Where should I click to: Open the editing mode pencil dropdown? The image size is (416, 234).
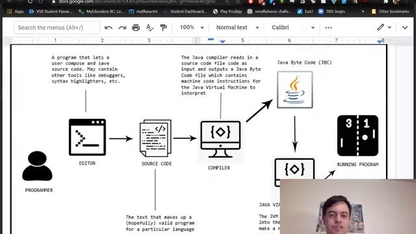click(x=384, y=27)
